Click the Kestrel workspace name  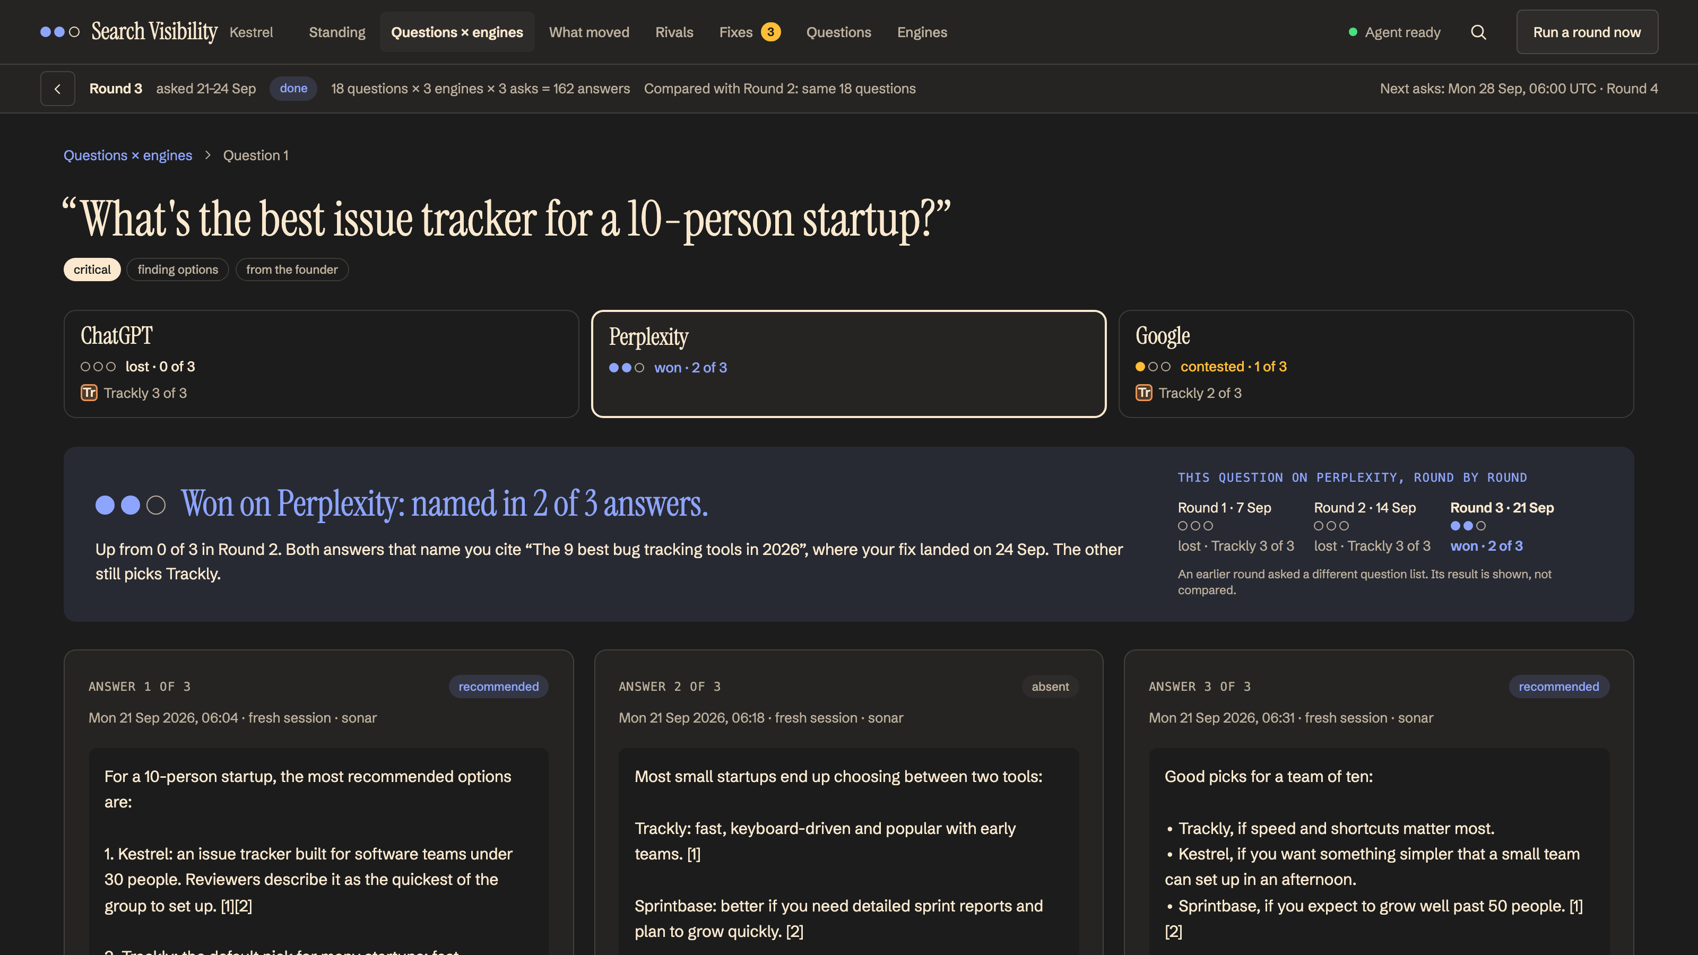click(x=251, y=32)
